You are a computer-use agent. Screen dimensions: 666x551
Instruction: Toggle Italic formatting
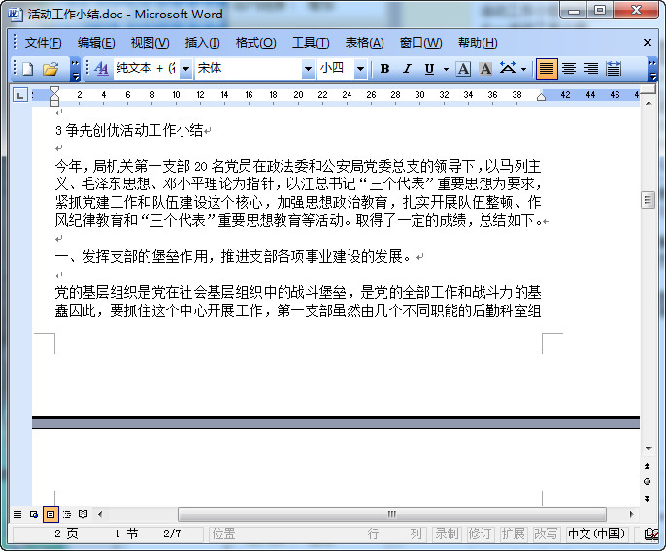[x=407, y=69]
